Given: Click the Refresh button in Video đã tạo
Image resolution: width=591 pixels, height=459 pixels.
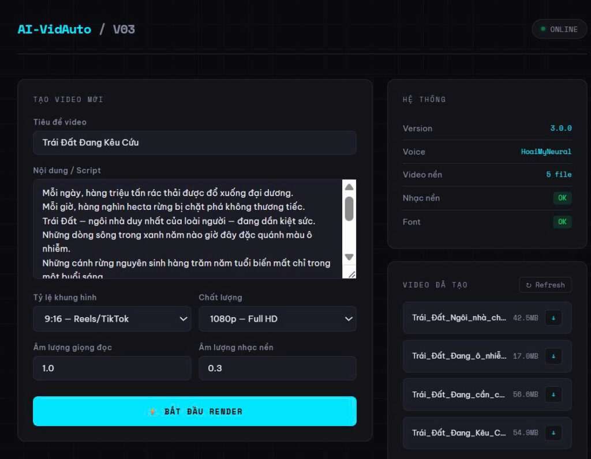Looking at the screenshot, I should pos(545,285).
